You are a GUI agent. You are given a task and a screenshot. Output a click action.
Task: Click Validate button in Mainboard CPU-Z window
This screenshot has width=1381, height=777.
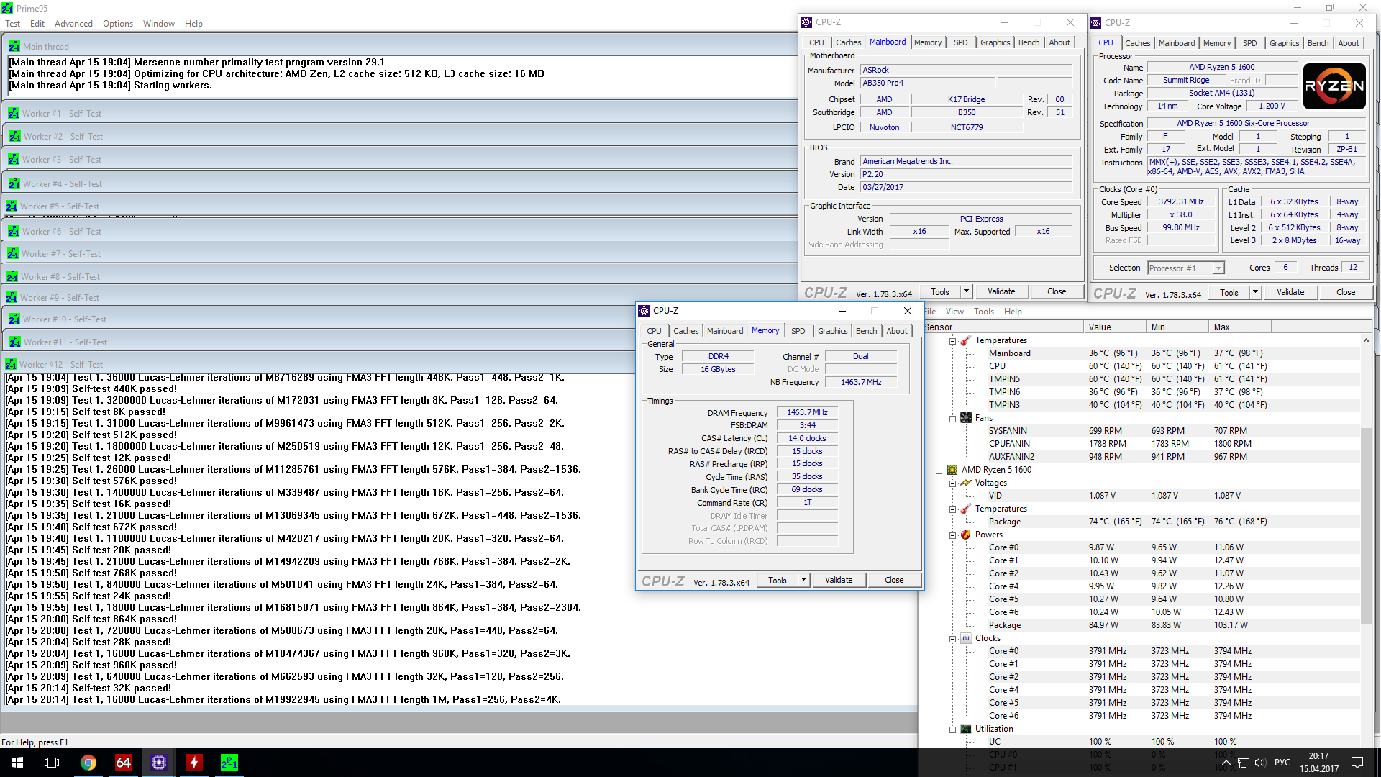1001,291
